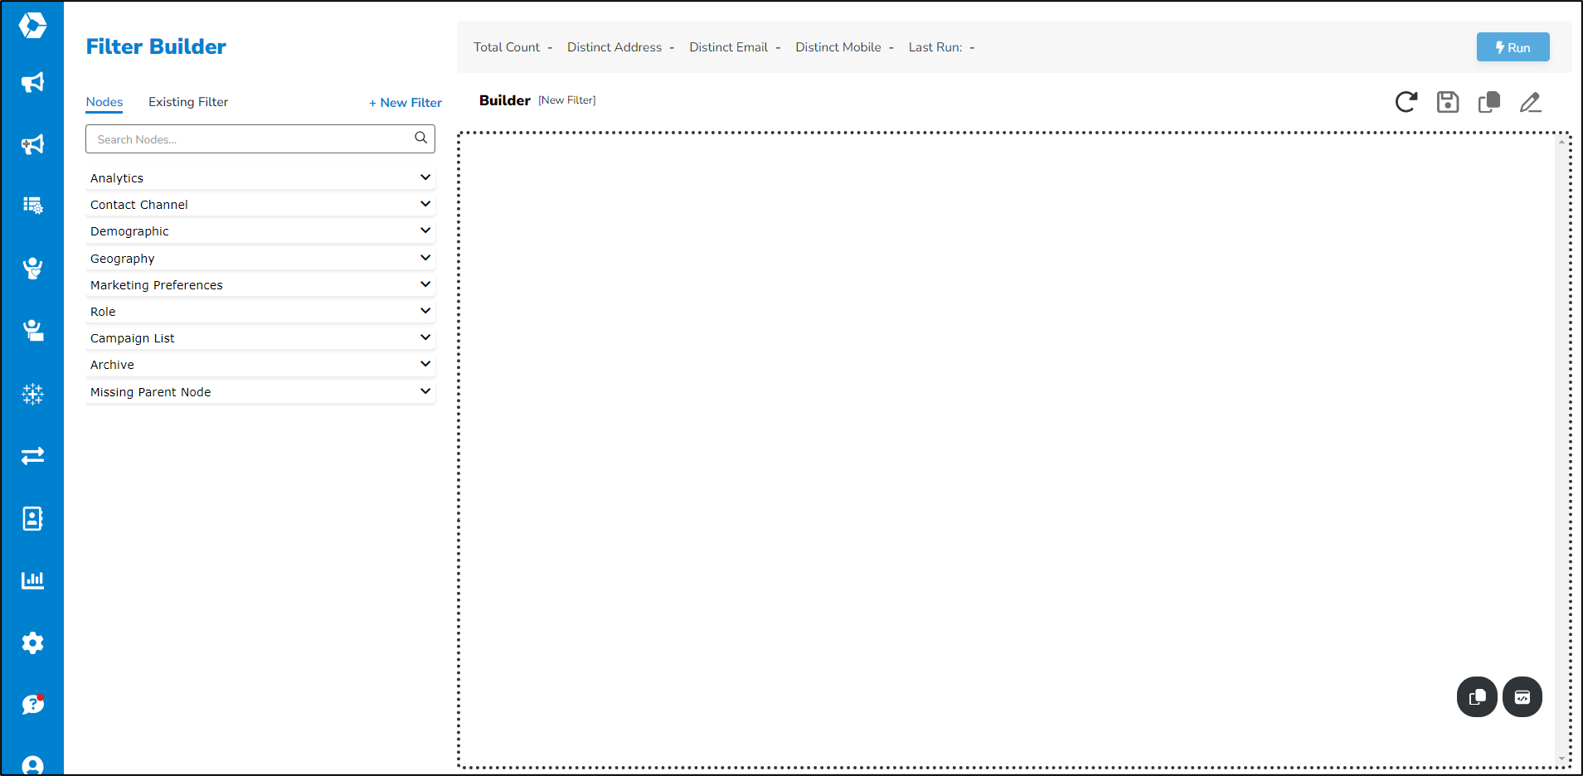Select the megaphone campaigns icon in sidebar
The width and height of the screenshot is (1583, 776).
(x=32, y=83)
